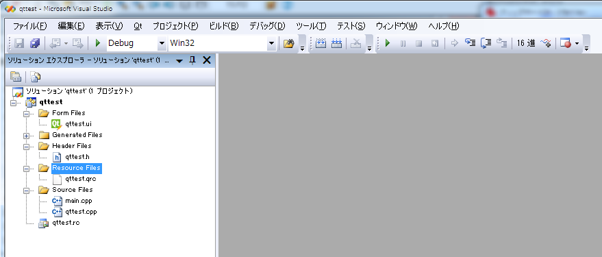Viewport: 602px width, 257px height.
Task: Collapse the qttest project node
Action: tap(14, 103)
